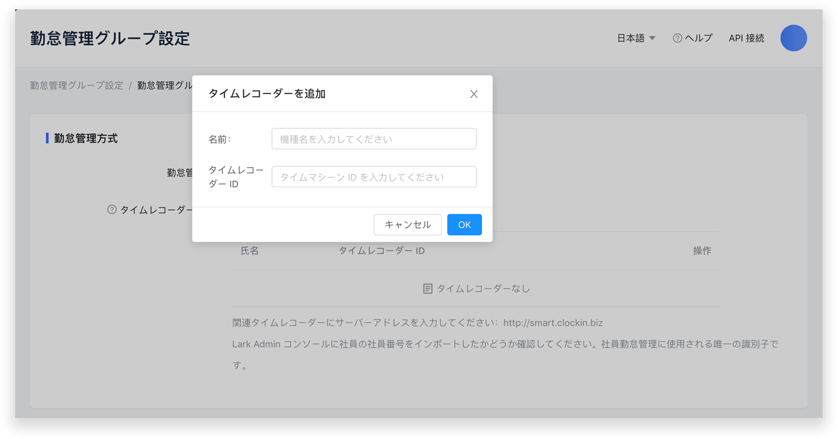The height and width of the screenshot is (439, 838).
Task: Click the ヘルプ text in header
Action: pyautogui.click(x=698, y=38)
